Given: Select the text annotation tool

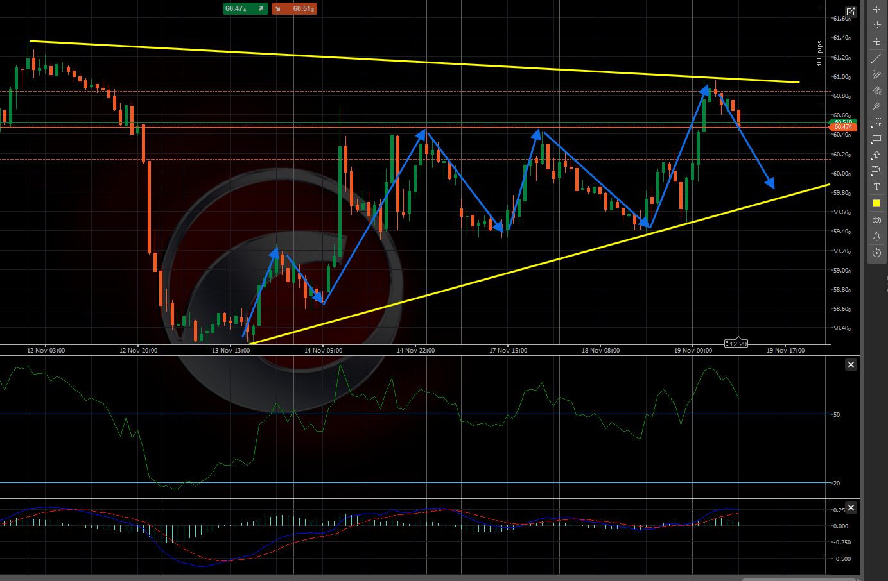Looking at the screenshot, I should pyautogui.click(x=876, y=187).
